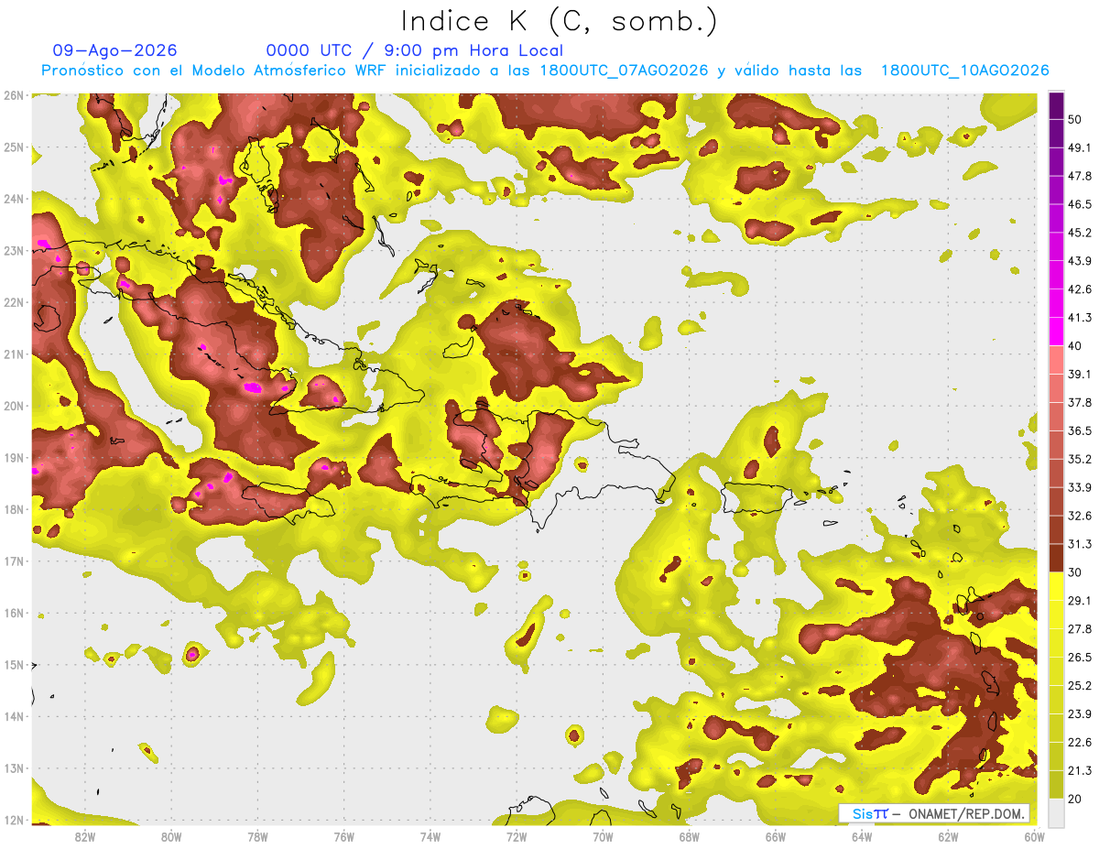1099x849 pixels.
Task: Click the 74W longitude label
Action: 430,837
